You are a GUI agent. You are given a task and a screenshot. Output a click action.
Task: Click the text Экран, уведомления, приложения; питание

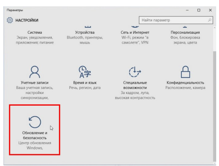click(x=35, y=40)
